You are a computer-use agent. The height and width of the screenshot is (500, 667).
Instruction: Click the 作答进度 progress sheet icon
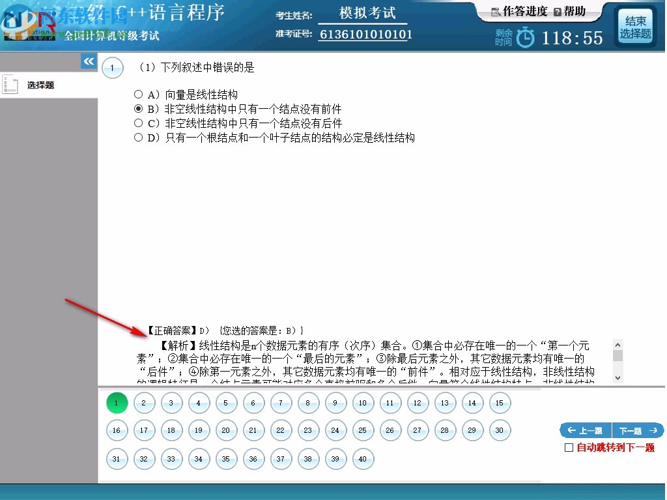[494, 12]
